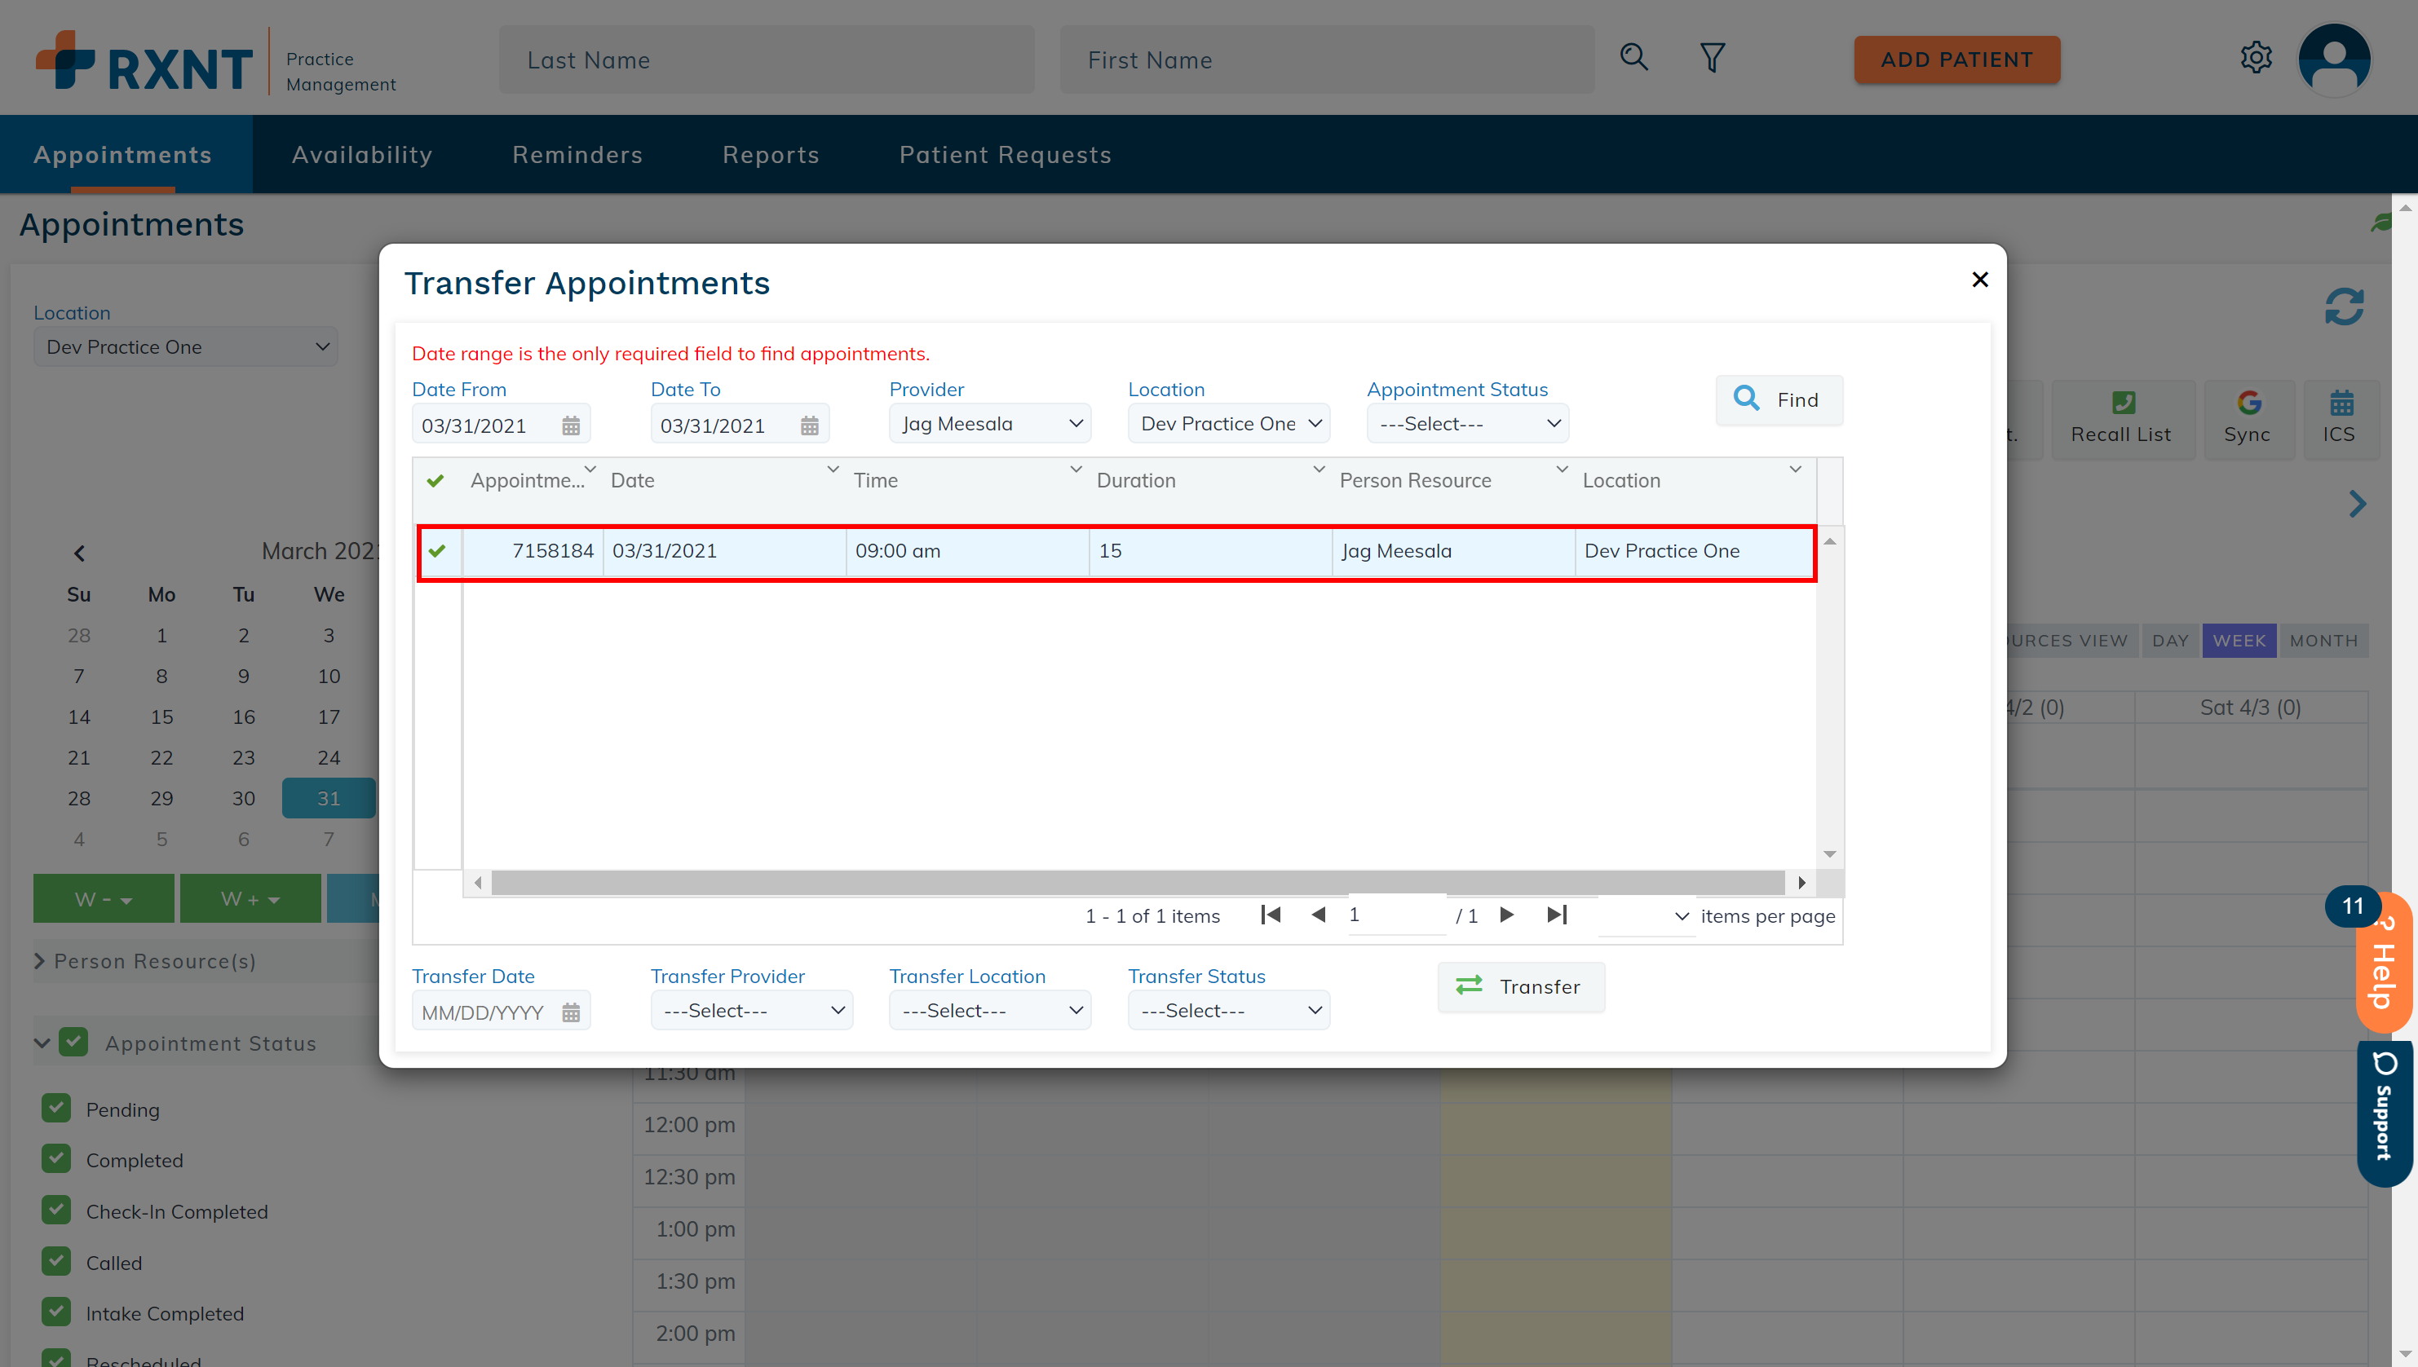Select March 31 in mini calendar
Image resolution: width=2418 pixels, height=1367 pixels.
[329, 798]
